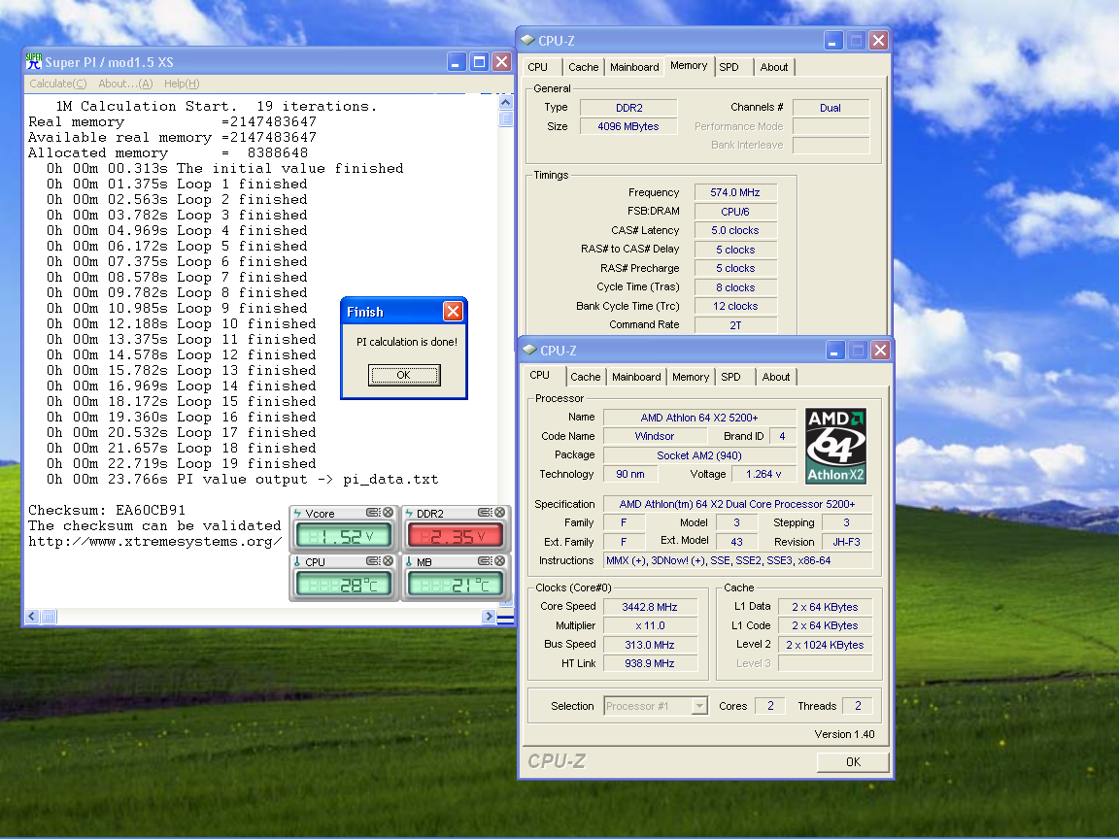Click the magnet snap icon on MB gadget
Screen dimensions: 1119x839
click(485, 561)
